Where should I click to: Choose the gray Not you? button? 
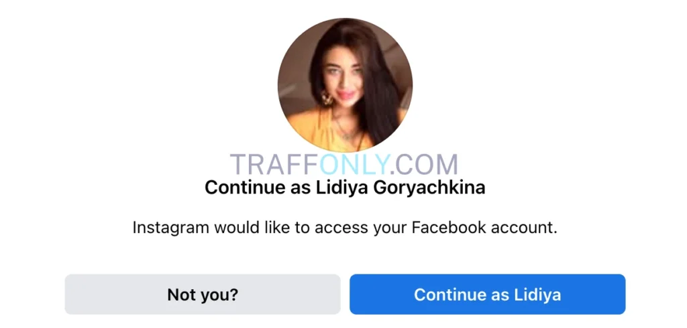pos(203,295)
